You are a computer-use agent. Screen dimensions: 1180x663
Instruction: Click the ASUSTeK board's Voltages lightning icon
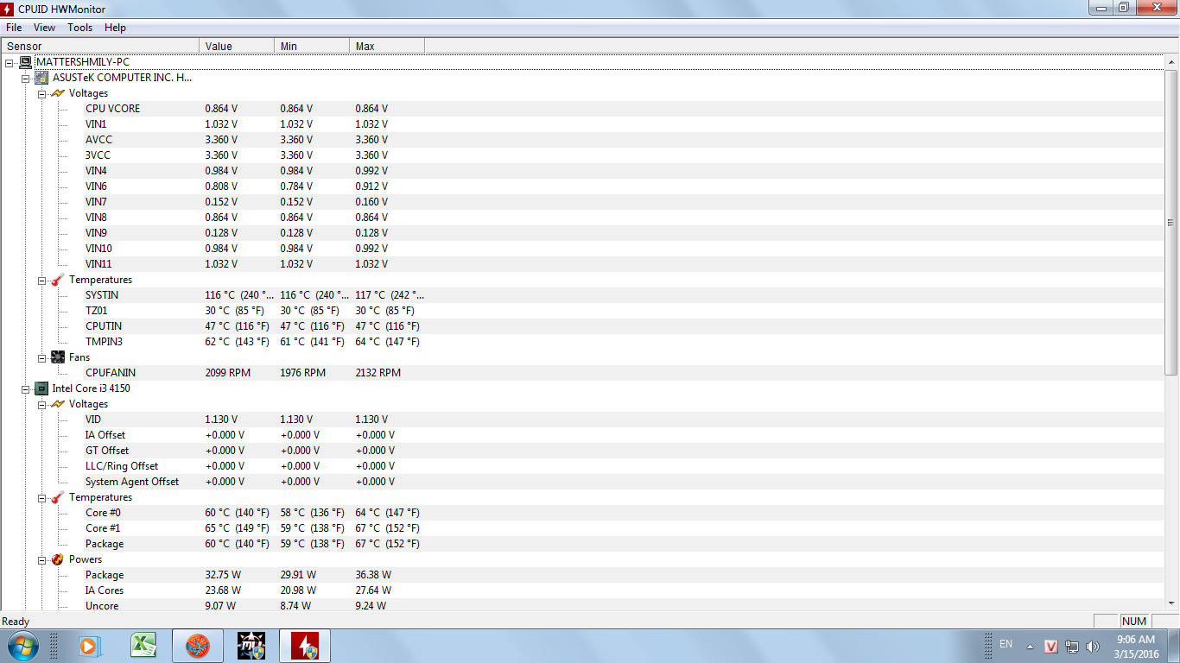click(x=58, y=93)
